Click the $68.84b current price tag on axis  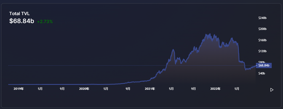pos(264,66)
